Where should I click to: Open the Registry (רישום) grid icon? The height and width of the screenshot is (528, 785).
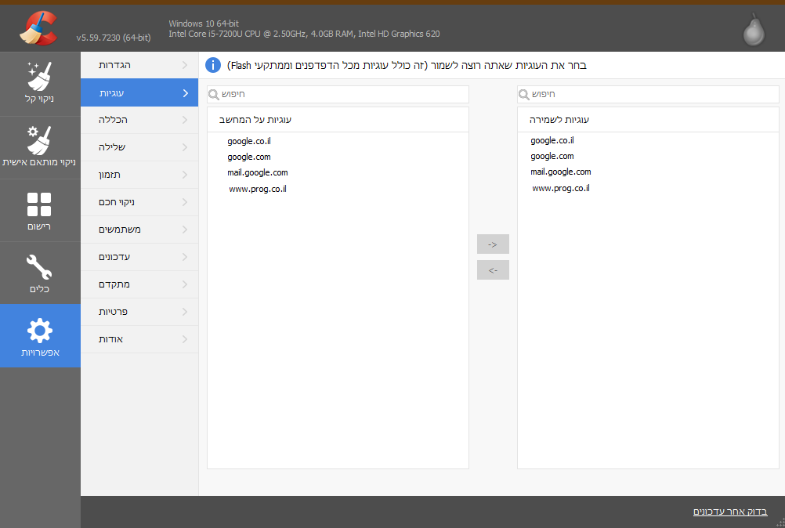point(39,204)
